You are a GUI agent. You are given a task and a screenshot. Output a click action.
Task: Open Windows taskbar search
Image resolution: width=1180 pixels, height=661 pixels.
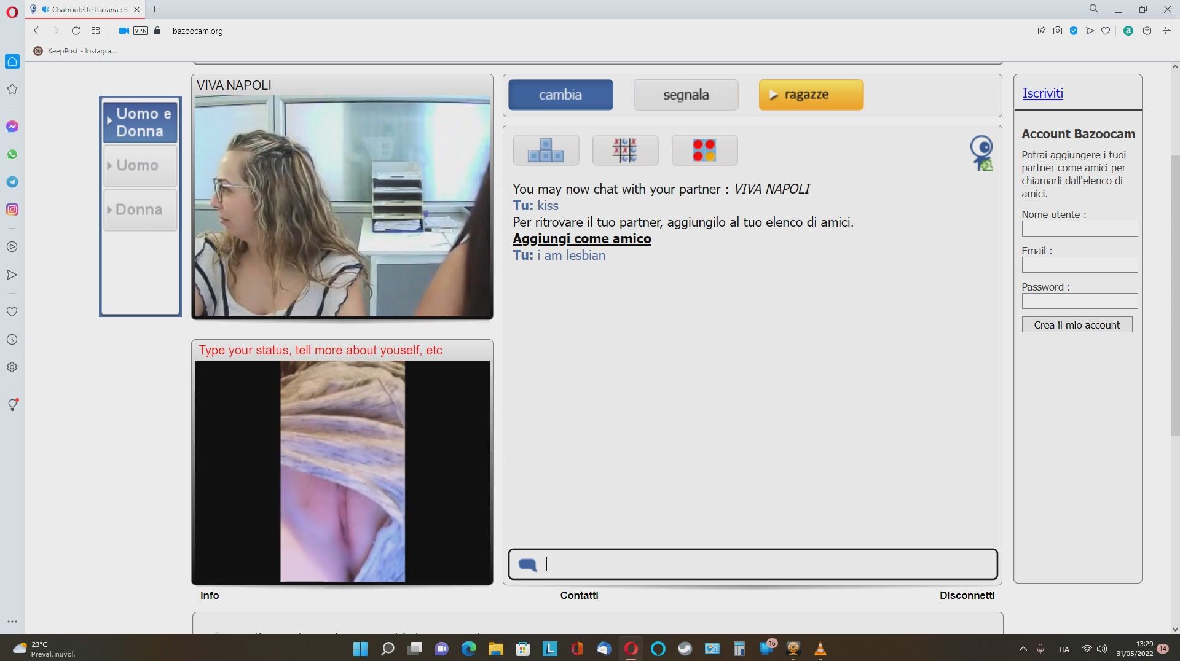coord(387,649)
